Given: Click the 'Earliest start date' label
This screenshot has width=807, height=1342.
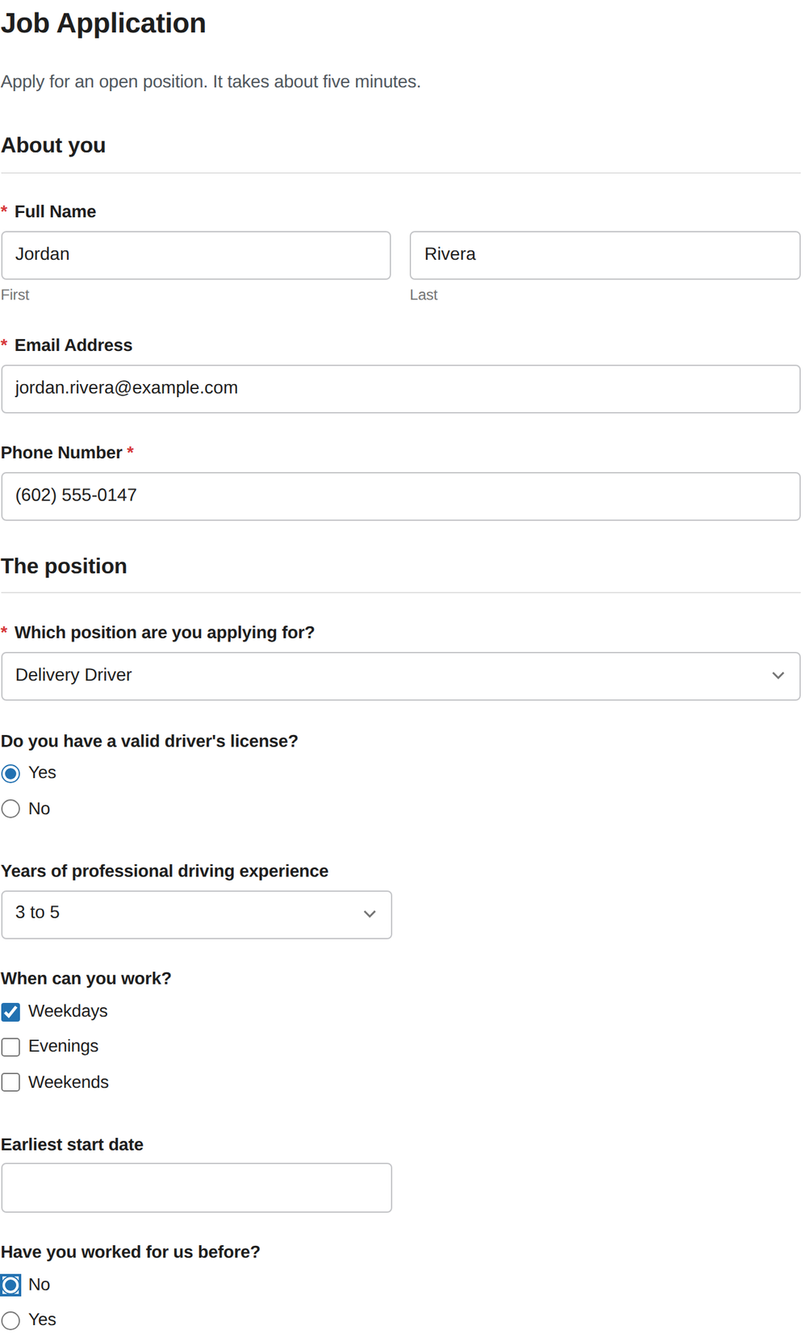Looking at the screenshot, I should 72,1144.
